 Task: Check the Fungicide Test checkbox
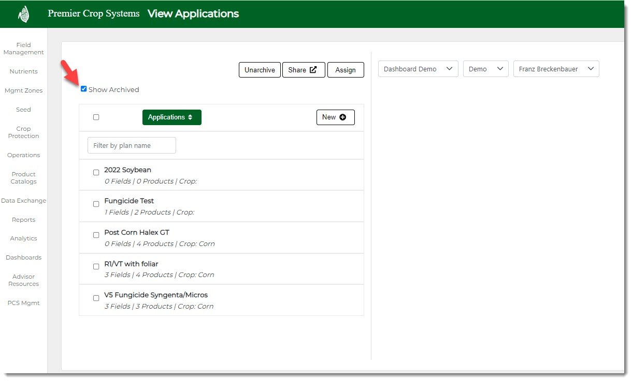click(96, 204)
